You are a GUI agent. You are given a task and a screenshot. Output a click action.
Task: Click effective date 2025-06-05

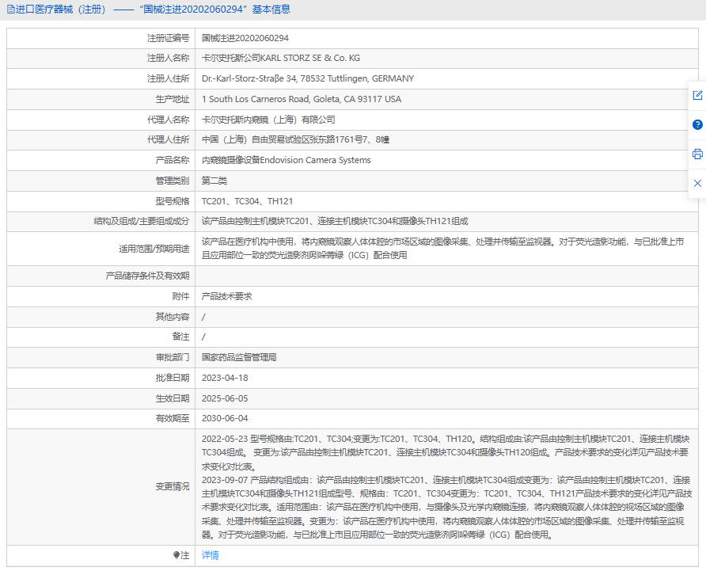[225, 398]
